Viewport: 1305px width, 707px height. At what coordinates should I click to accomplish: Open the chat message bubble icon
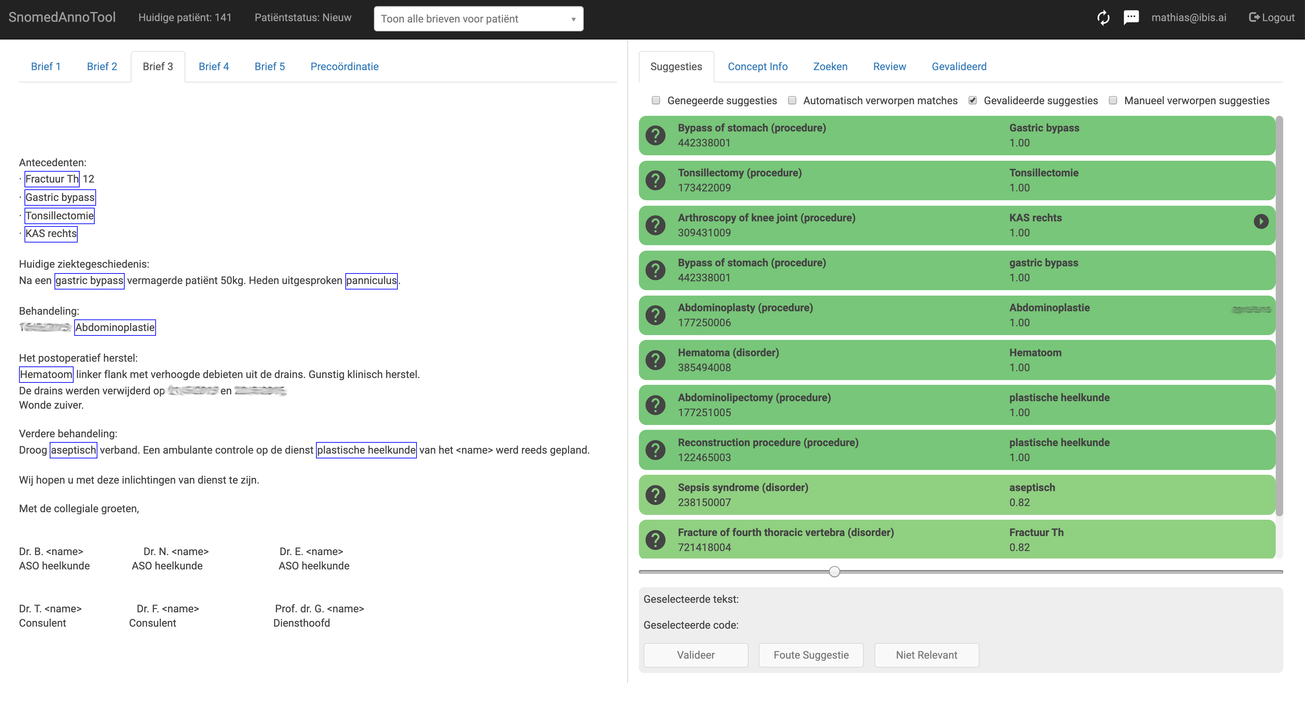pos(1131,18)
